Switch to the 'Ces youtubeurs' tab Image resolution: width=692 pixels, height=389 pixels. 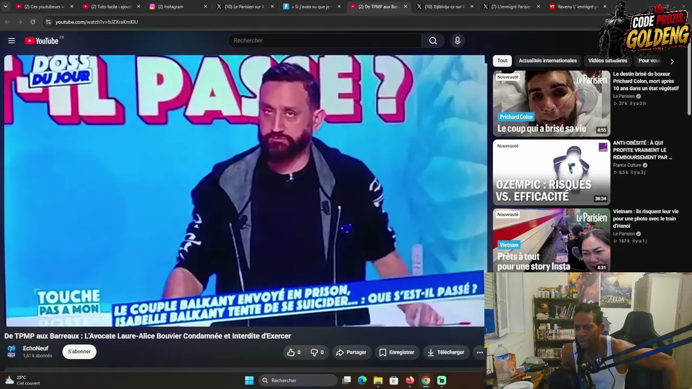tap(44, 6)
